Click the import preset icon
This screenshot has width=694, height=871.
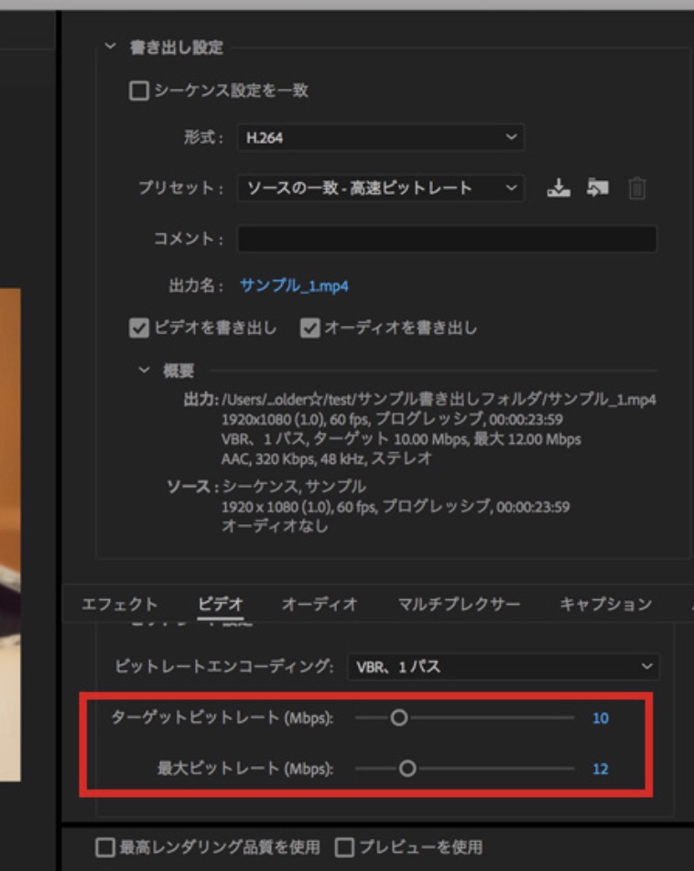597,188
